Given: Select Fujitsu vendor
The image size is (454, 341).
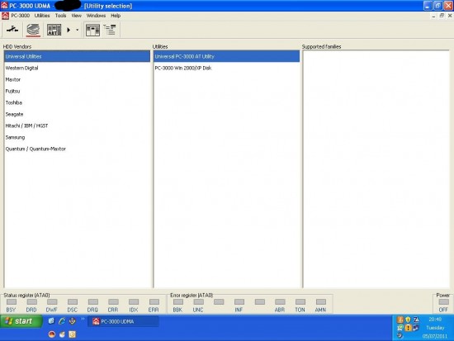Looking at the screenshot, I should (x=78, y=92).
